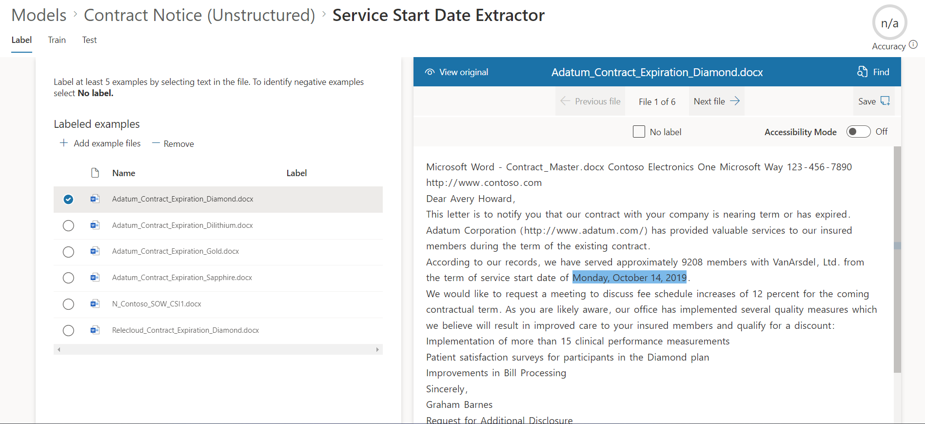Go to Previous file
925x424 pixels.
click(590, 101)
